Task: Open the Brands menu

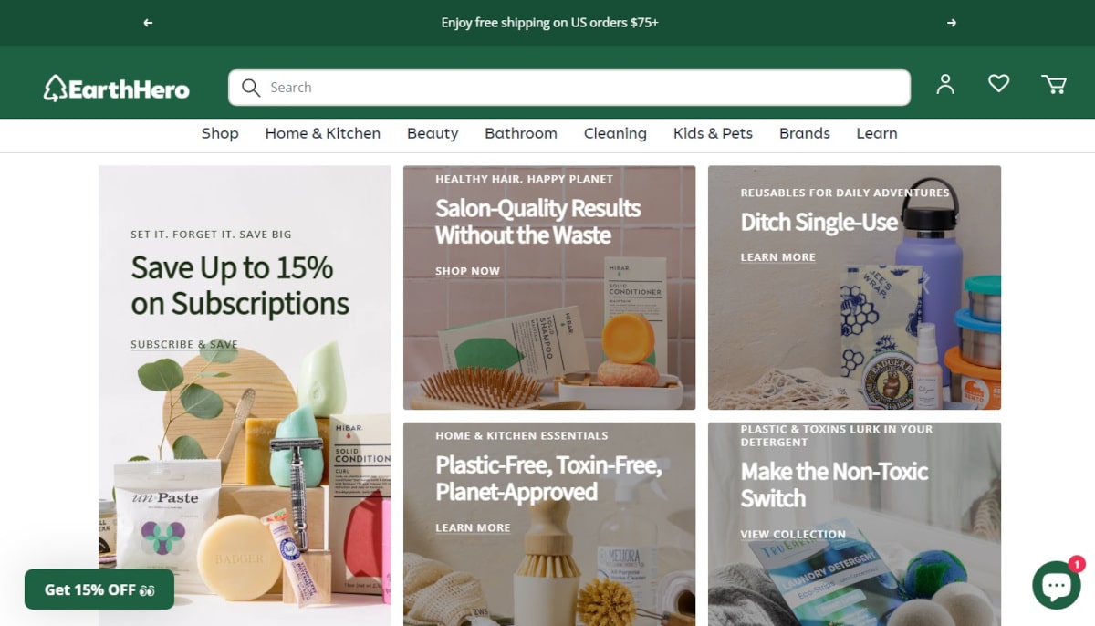Action: pyautogui.click(x=805, y=133)
